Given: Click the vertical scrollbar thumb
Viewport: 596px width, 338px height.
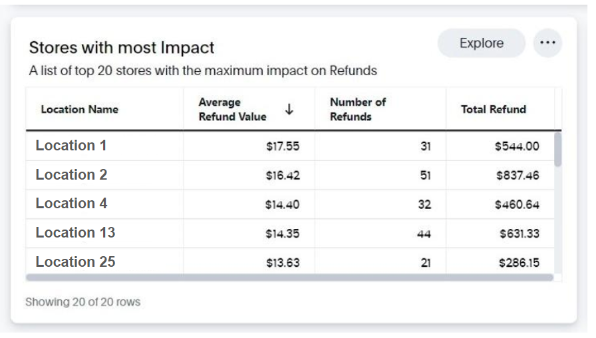Looking at the screenshot, I should pos(557,149).
